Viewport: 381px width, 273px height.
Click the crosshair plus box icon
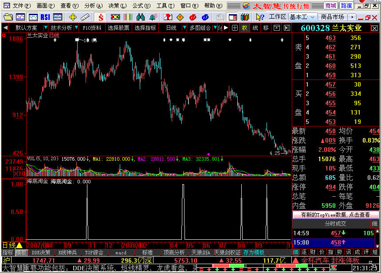click(235, 28)
